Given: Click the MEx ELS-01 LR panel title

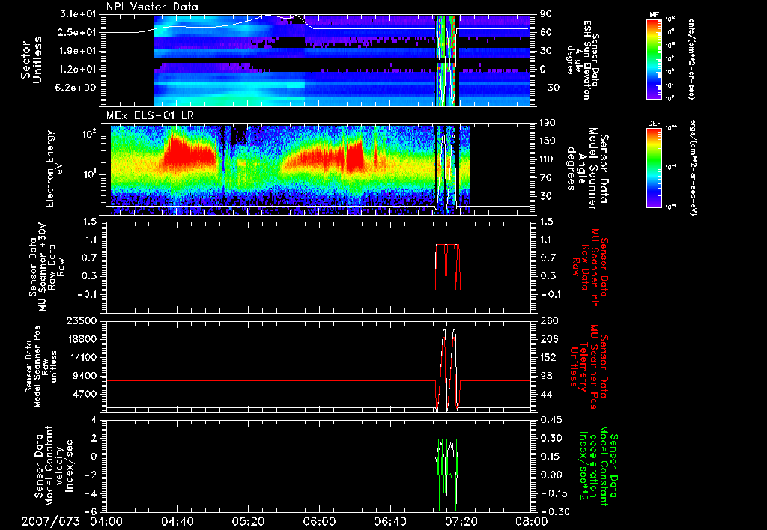Looking at the screenshot, I should [149, 115].
